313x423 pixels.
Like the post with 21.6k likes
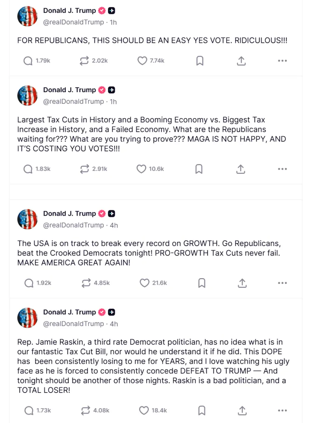(145, 283)
